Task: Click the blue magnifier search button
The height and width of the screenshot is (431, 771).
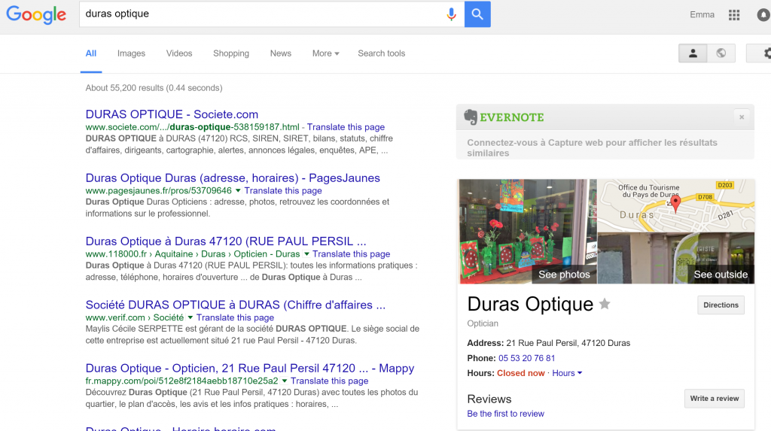Action: tap(477, 14)
